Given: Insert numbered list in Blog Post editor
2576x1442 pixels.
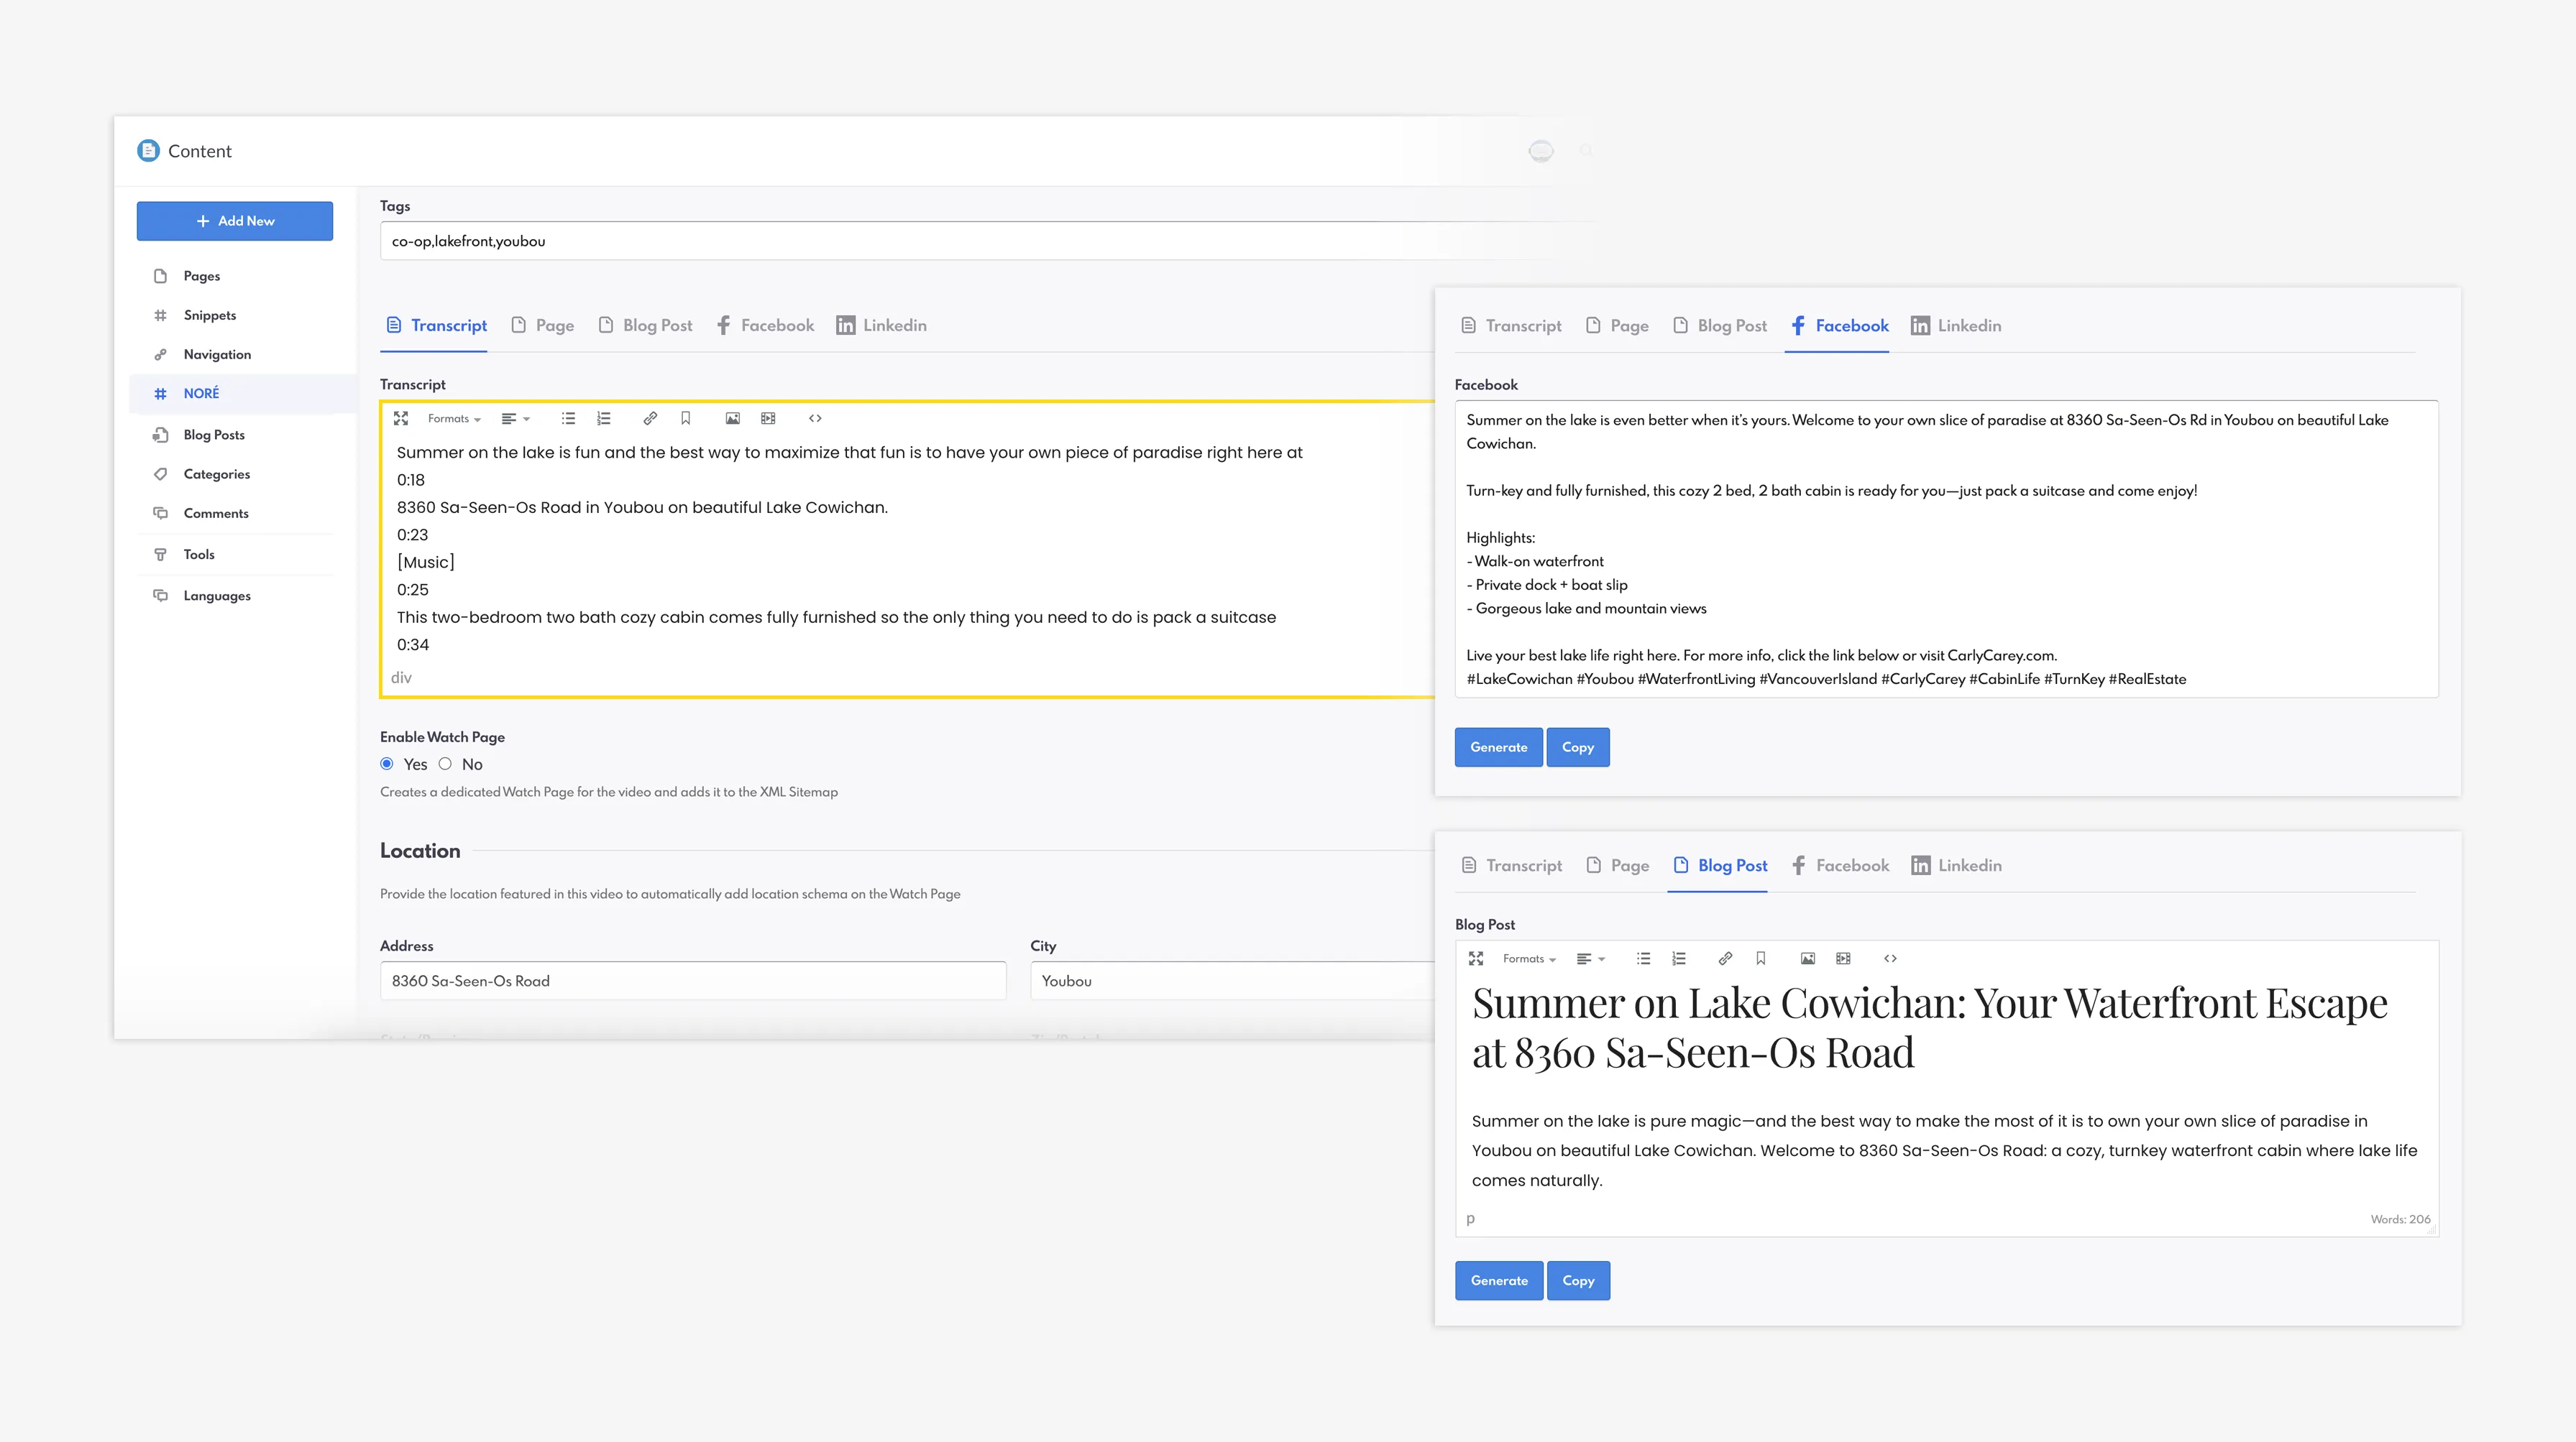Looking at the screenshot, I should point(1679,958).
